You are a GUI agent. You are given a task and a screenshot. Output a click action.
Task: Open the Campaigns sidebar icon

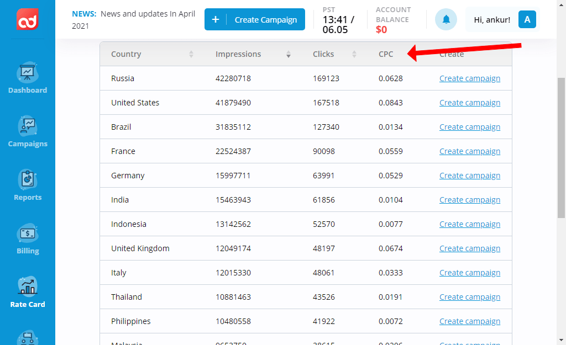27,126
